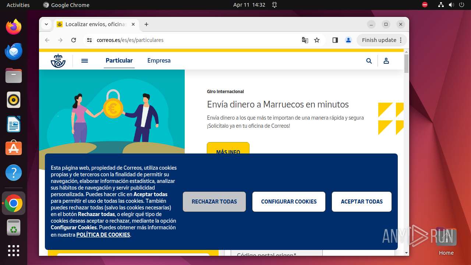Open the Trash in the dock
Image resolution: width=471 pixels, height=265 pixels.
14,228
